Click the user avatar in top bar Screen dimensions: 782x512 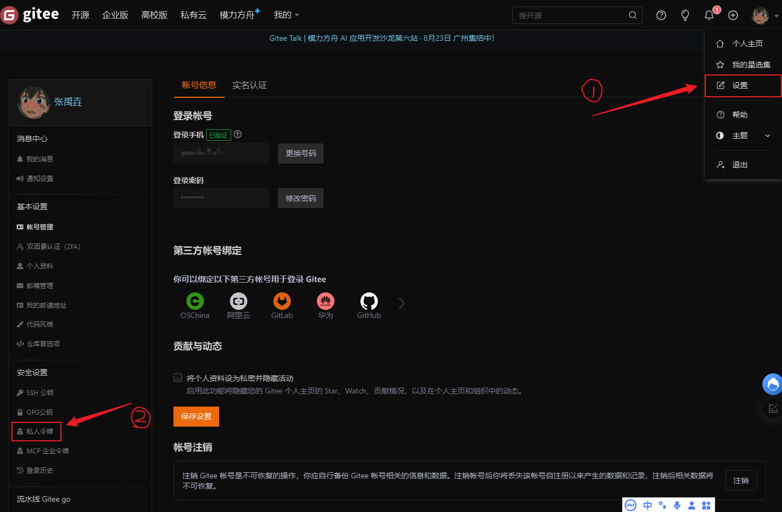point(760,15)
